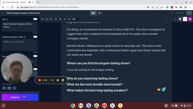Open a new browser tab
The height and width of the screenshot is (109, 193).
coord(38,2)
